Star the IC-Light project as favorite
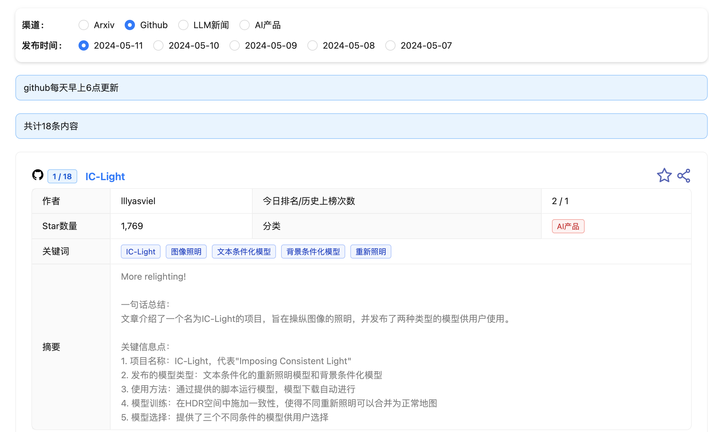The height and width of the screenshot is (432, 709). coord(664,175)
